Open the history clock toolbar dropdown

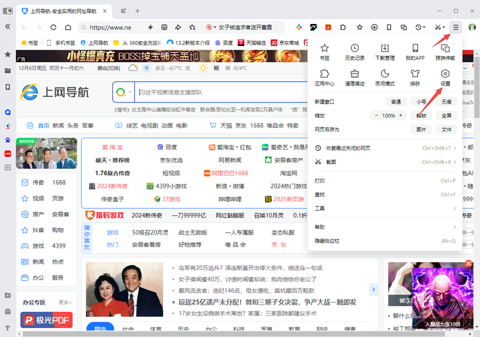pyautogui.click(x=421, y=28)
